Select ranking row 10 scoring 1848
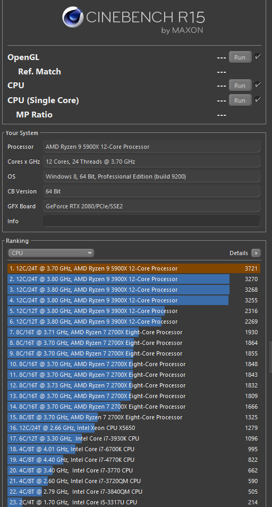The image size is (272, 507). tap(134, 364)
